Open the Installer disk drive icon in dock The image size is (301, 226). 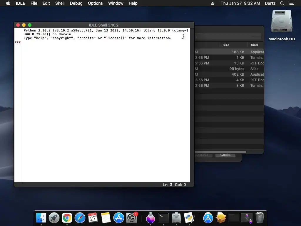click(176, 218)
